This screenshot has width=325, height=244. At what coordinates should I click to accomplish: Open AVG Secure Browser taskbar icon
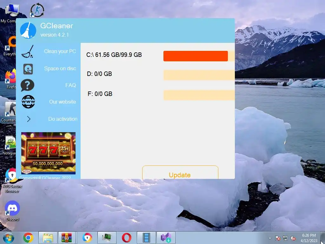click(x=87, y=238)
